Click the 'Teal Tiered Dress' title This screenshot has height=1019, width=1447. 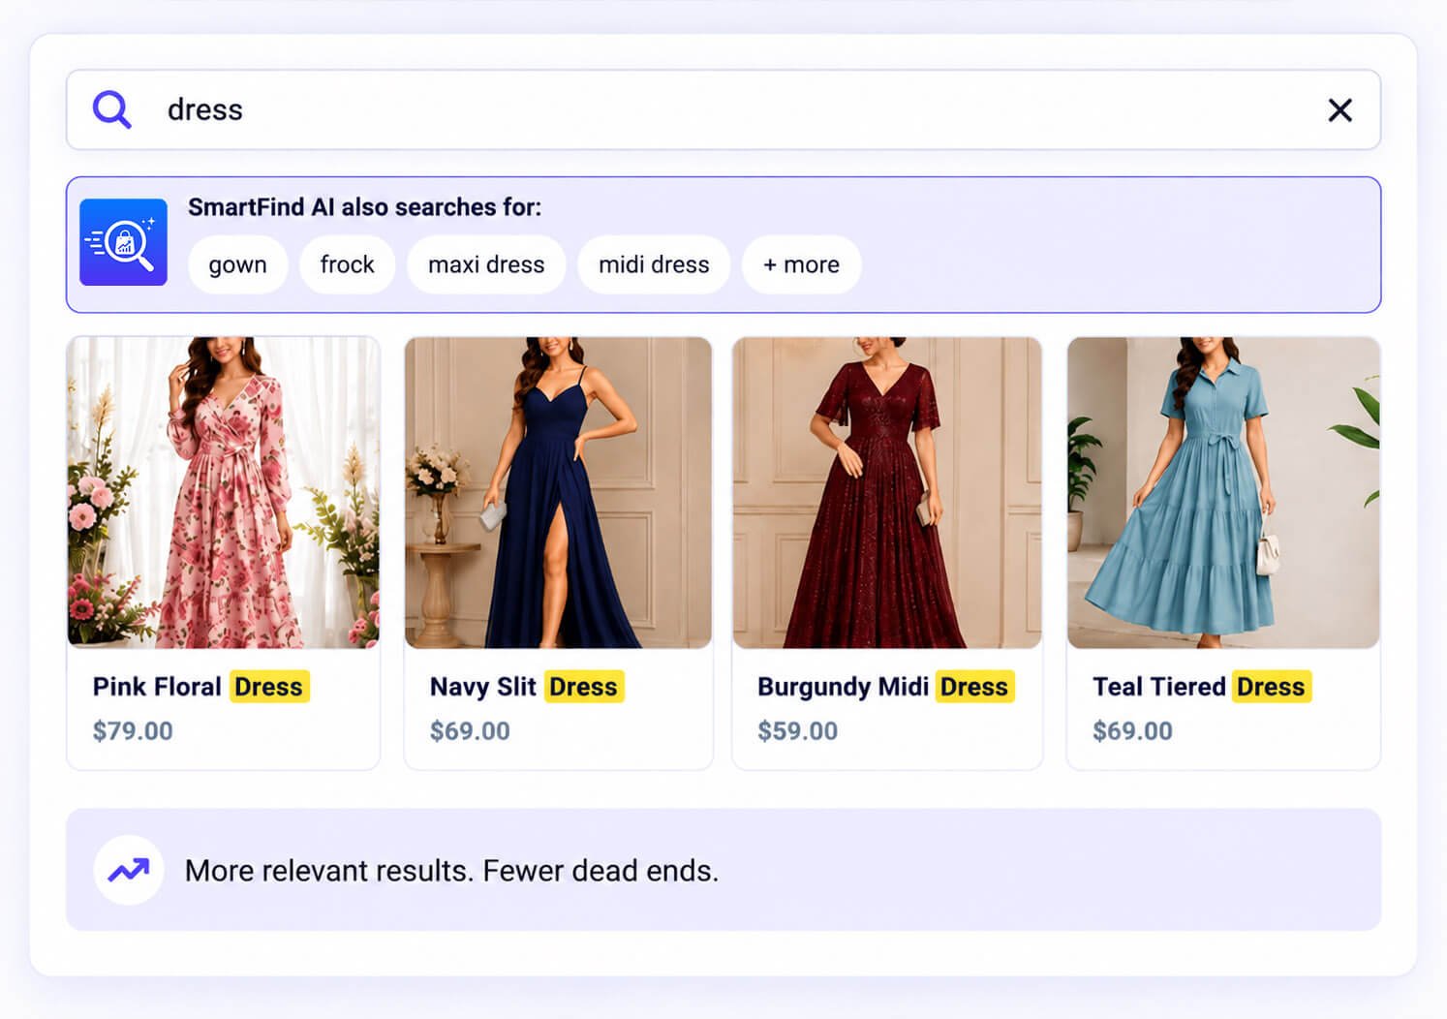[1202, 687]
